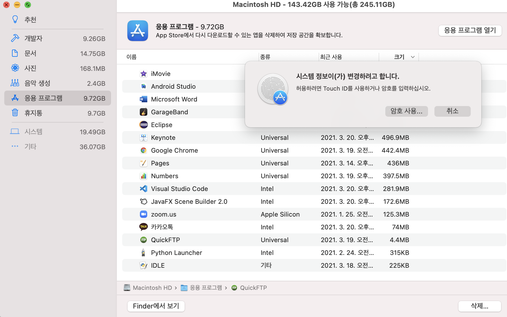Select 개발자 category in sidebar
Image resolution: width=507 pixels, height=317 pixels.
pyautogui.click(x=57, y=39)
